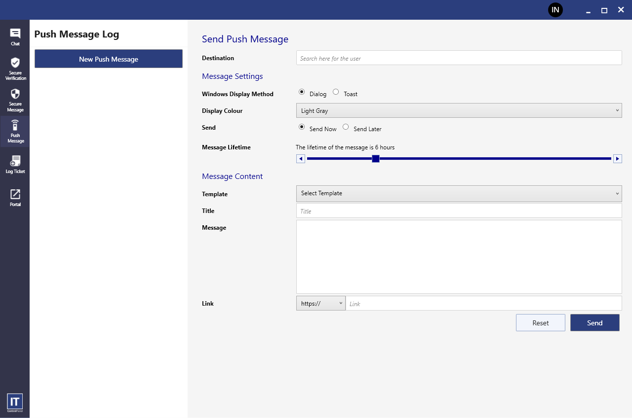Click the Destination user search field
The height and width of the screenshot is (418, 632).
pos(459,58)
